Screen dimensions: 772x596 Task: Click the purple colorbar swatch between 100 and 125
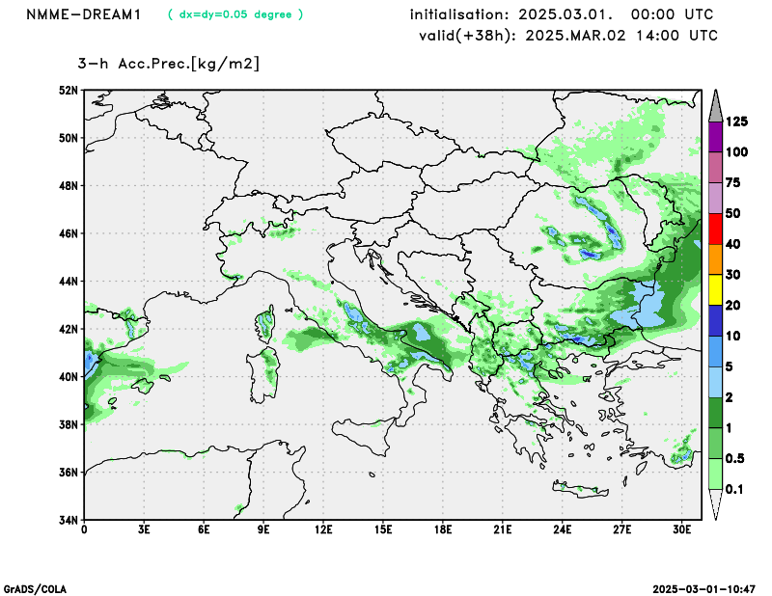pyautogui.click(x=715, y=137)
